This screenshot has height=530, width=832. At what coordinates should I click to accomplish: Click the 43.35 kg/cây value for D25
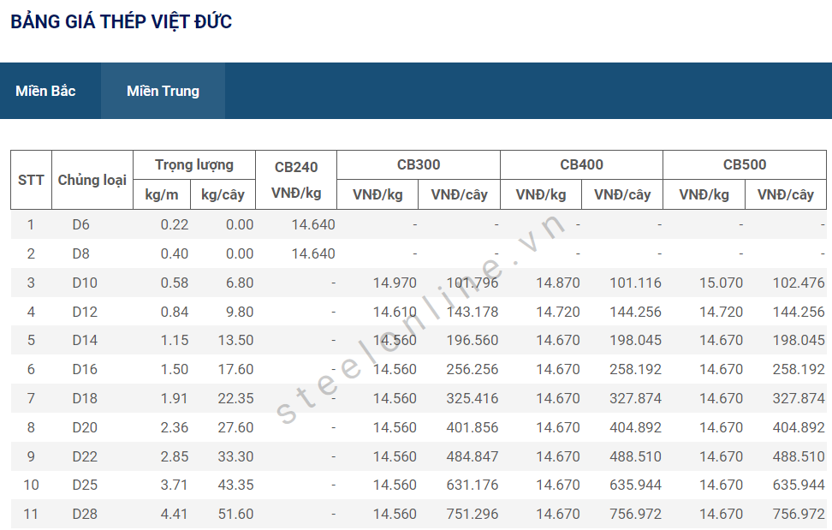pos(235,485)
